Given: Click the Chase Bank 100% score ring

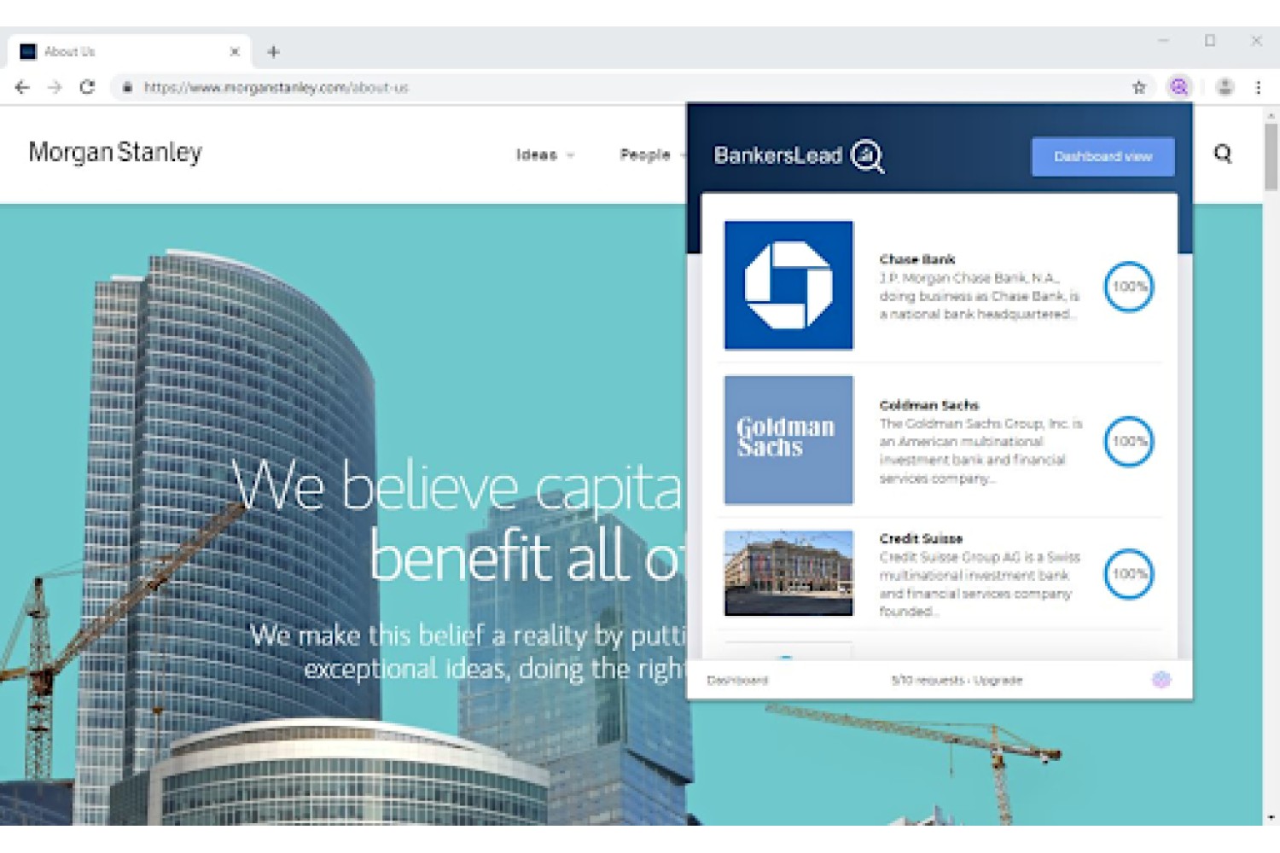Looking at the screenshot, I should coord(1129,287).
